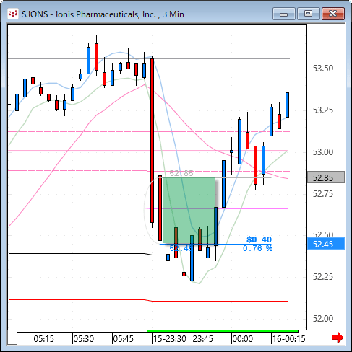The image size is (352, 352).
Task: Click the 05:30 time axis label
Action: [83, 339]
